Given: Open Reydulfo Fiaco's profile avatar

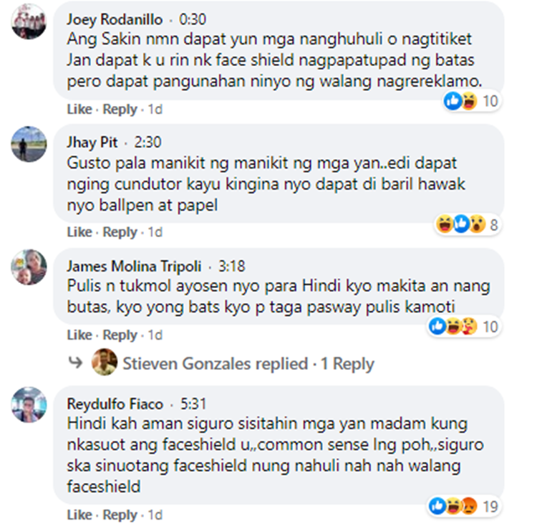Looking at the screenshot, I should pos(29,405).
